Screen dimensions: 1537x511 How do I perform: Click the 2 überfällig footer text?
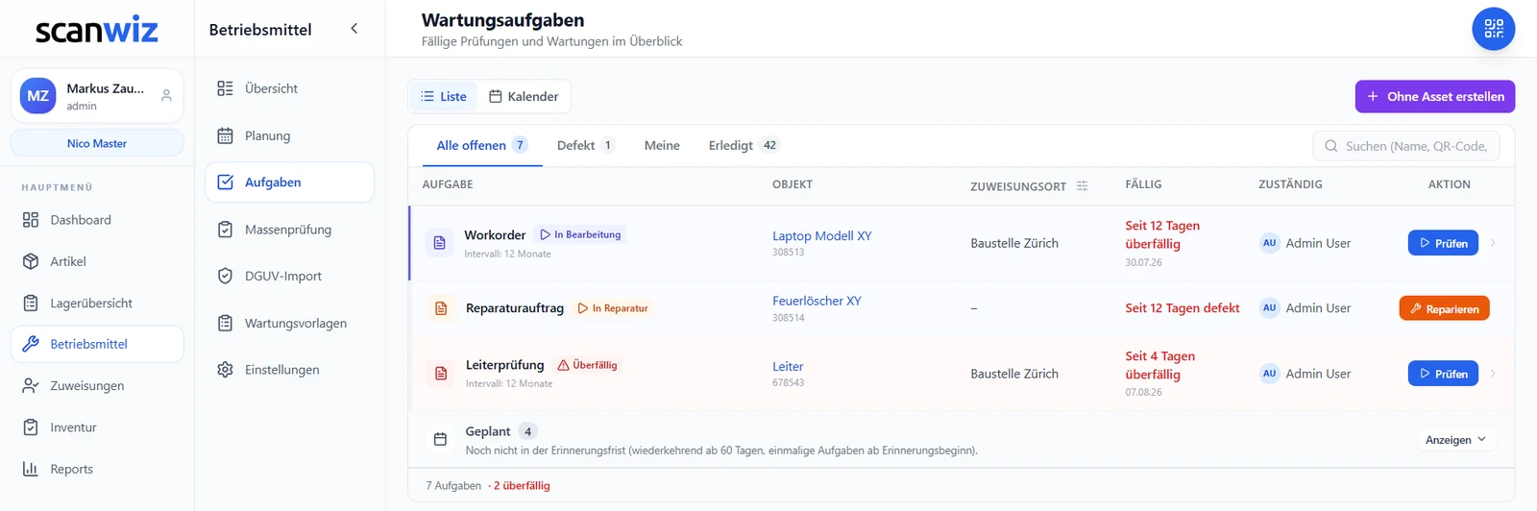pyautogui.click(x=524, y=486)
